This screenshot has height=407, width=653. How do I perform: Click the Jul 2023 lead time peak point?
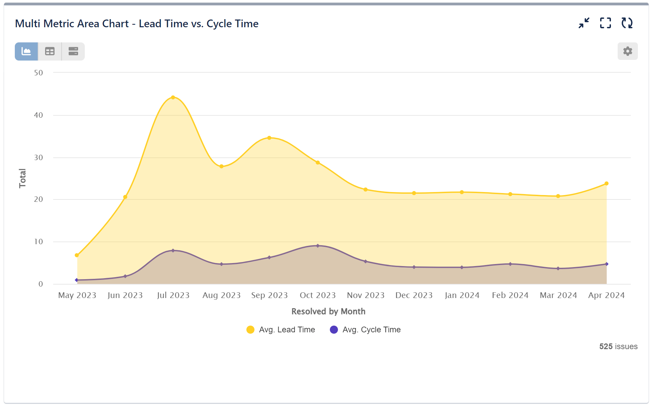(x=173, y=97)
